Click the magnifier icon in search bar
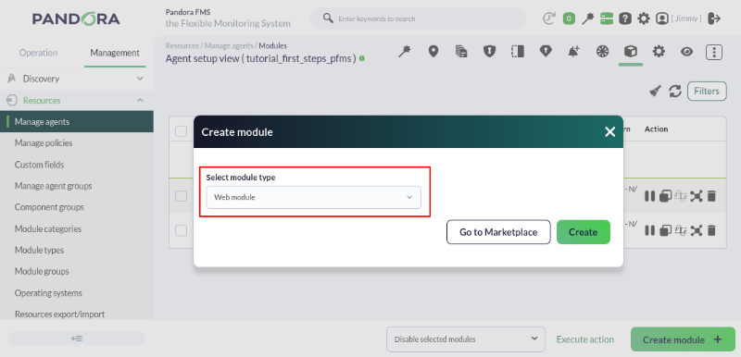 (328, 18)
